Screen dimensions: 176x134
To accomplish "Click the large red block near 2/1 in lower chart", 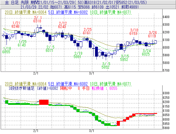I will 44,102.
